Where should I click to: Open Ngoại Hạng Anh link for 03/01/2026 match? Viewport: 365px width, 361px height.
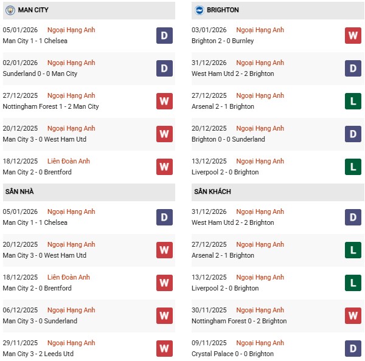coord(260,30)
